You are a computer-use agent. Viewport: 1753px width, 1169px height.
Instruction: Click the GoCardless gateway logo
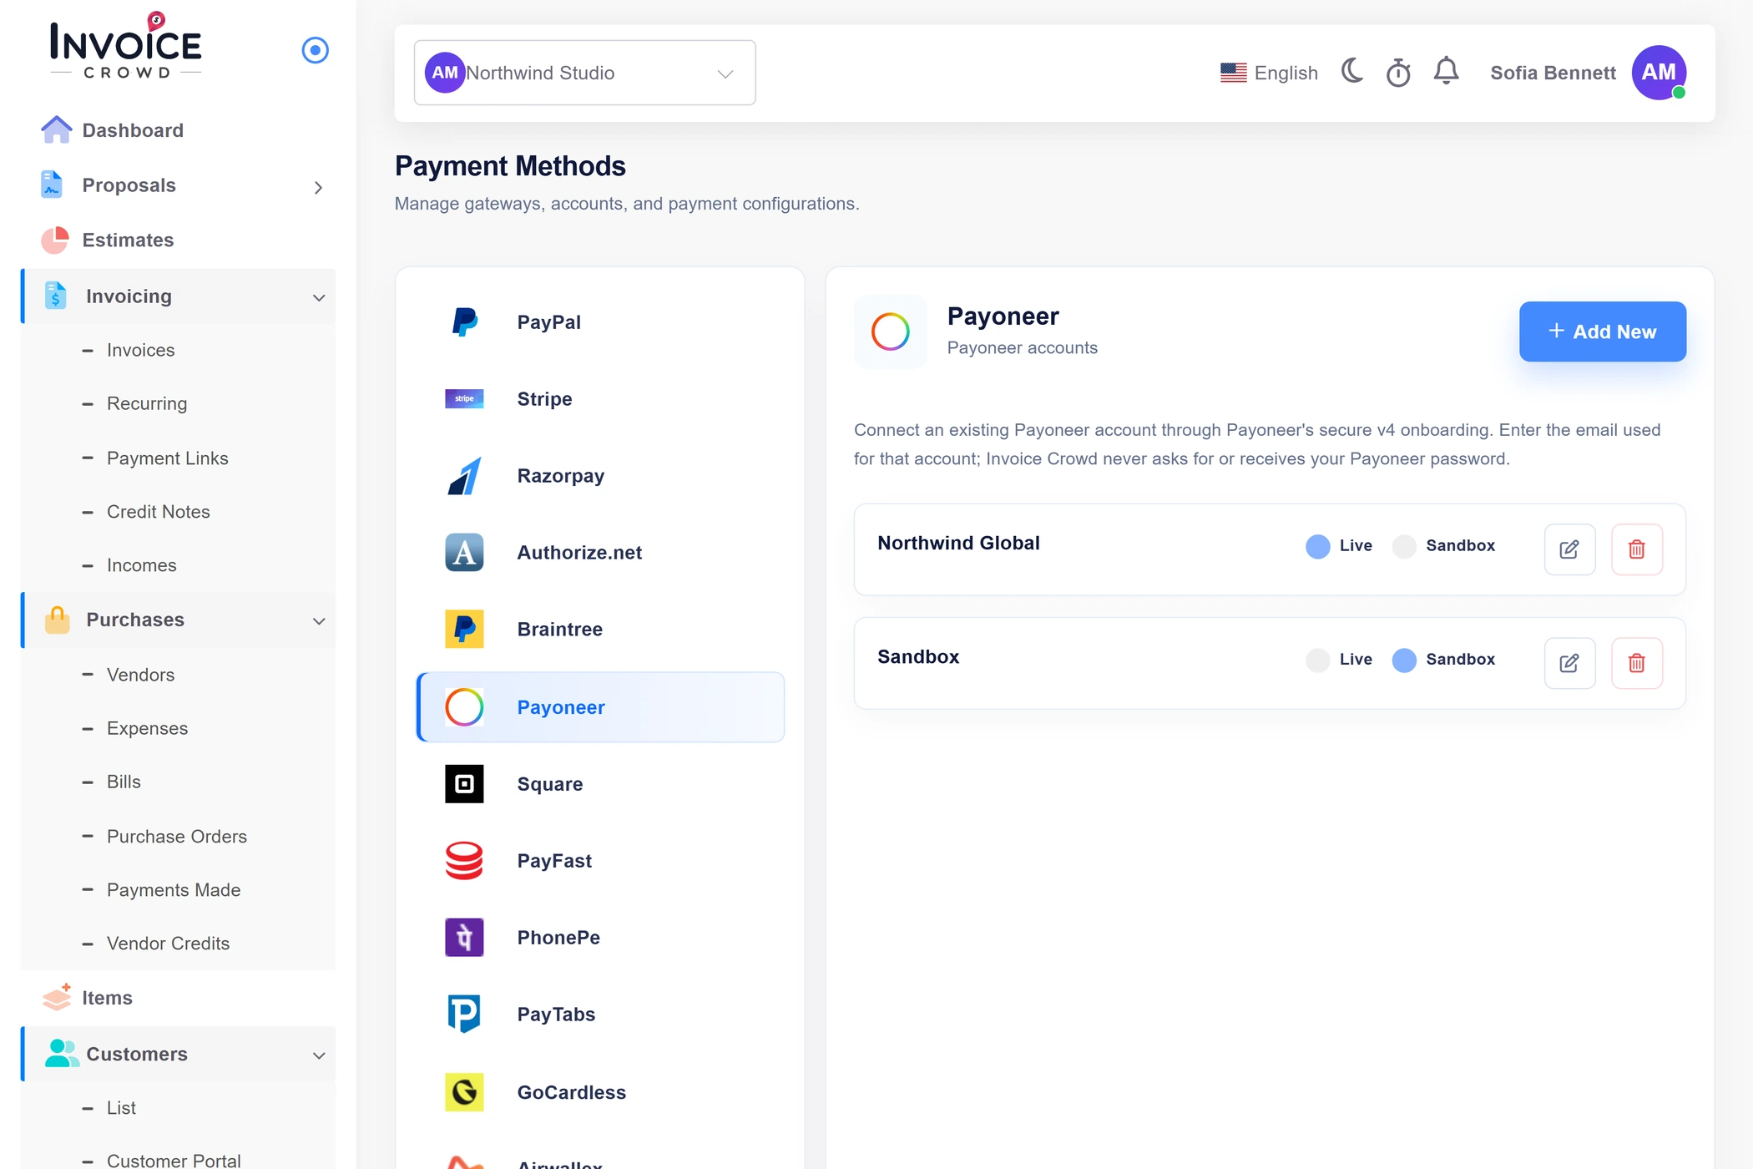click(x=464, y=1091)
